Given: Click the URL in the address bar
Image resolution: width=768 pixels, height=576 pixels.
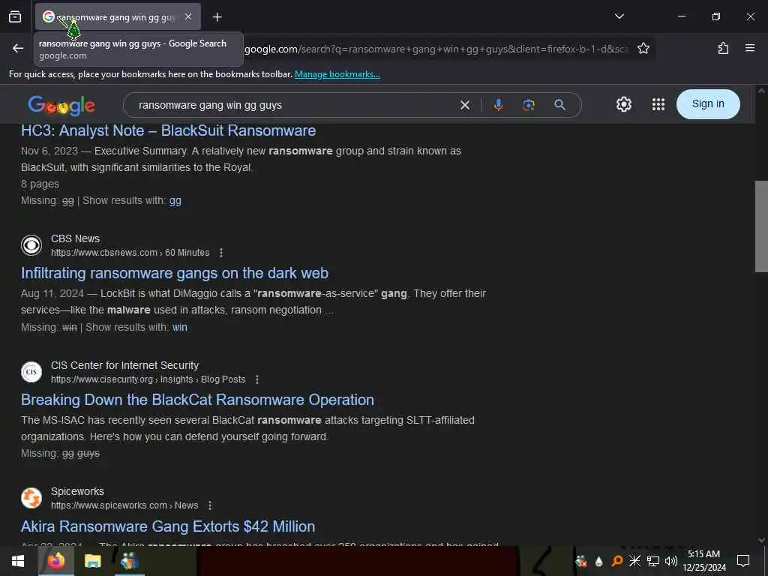Looking at the screenshot, I should 436,49.
